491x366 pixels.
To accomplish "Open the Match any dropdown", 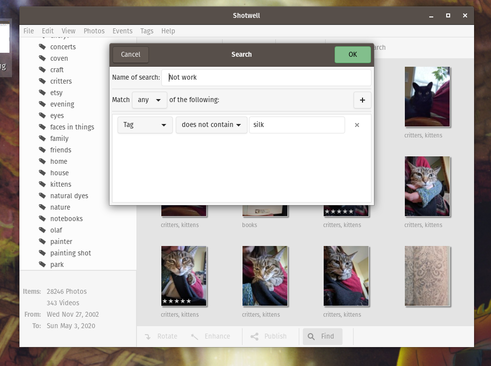I will 149,100.
